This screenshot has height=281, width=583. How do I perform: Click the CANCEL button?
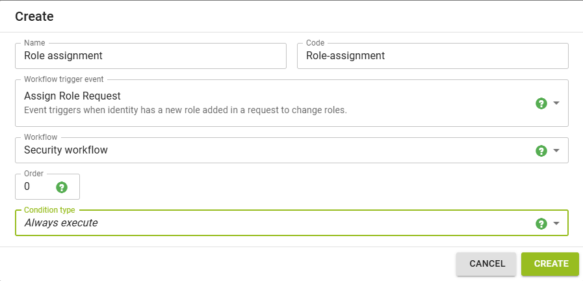487,263
